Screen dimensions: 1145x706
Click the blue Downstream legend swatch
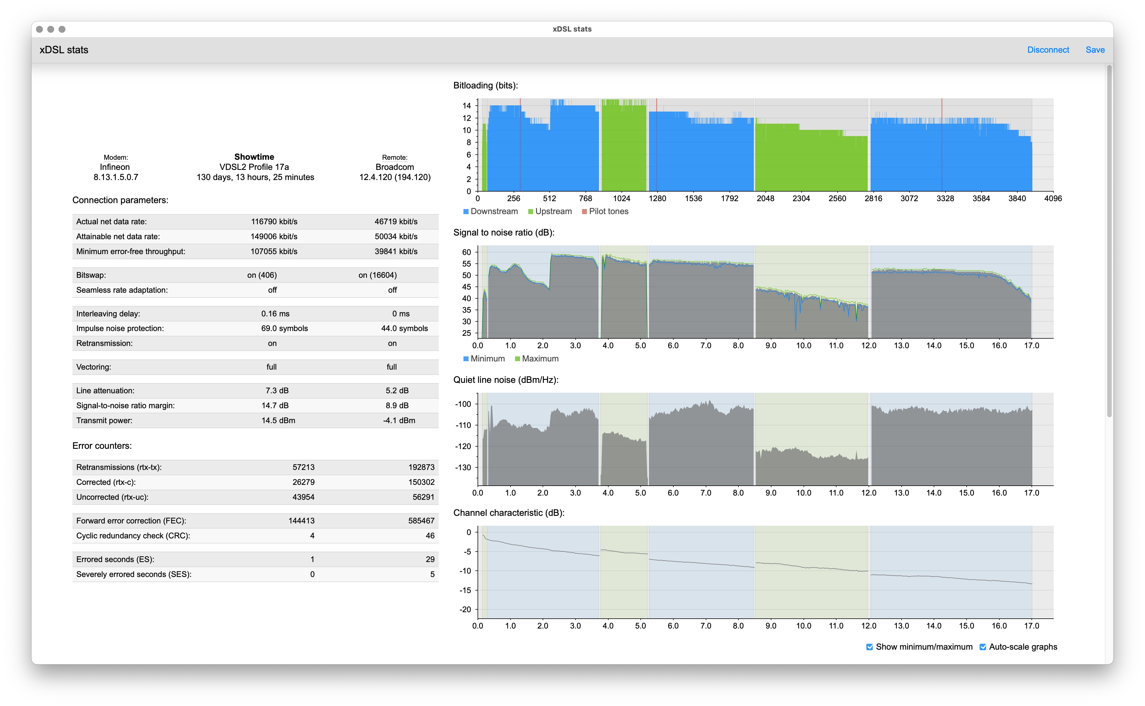click(465, 212)
